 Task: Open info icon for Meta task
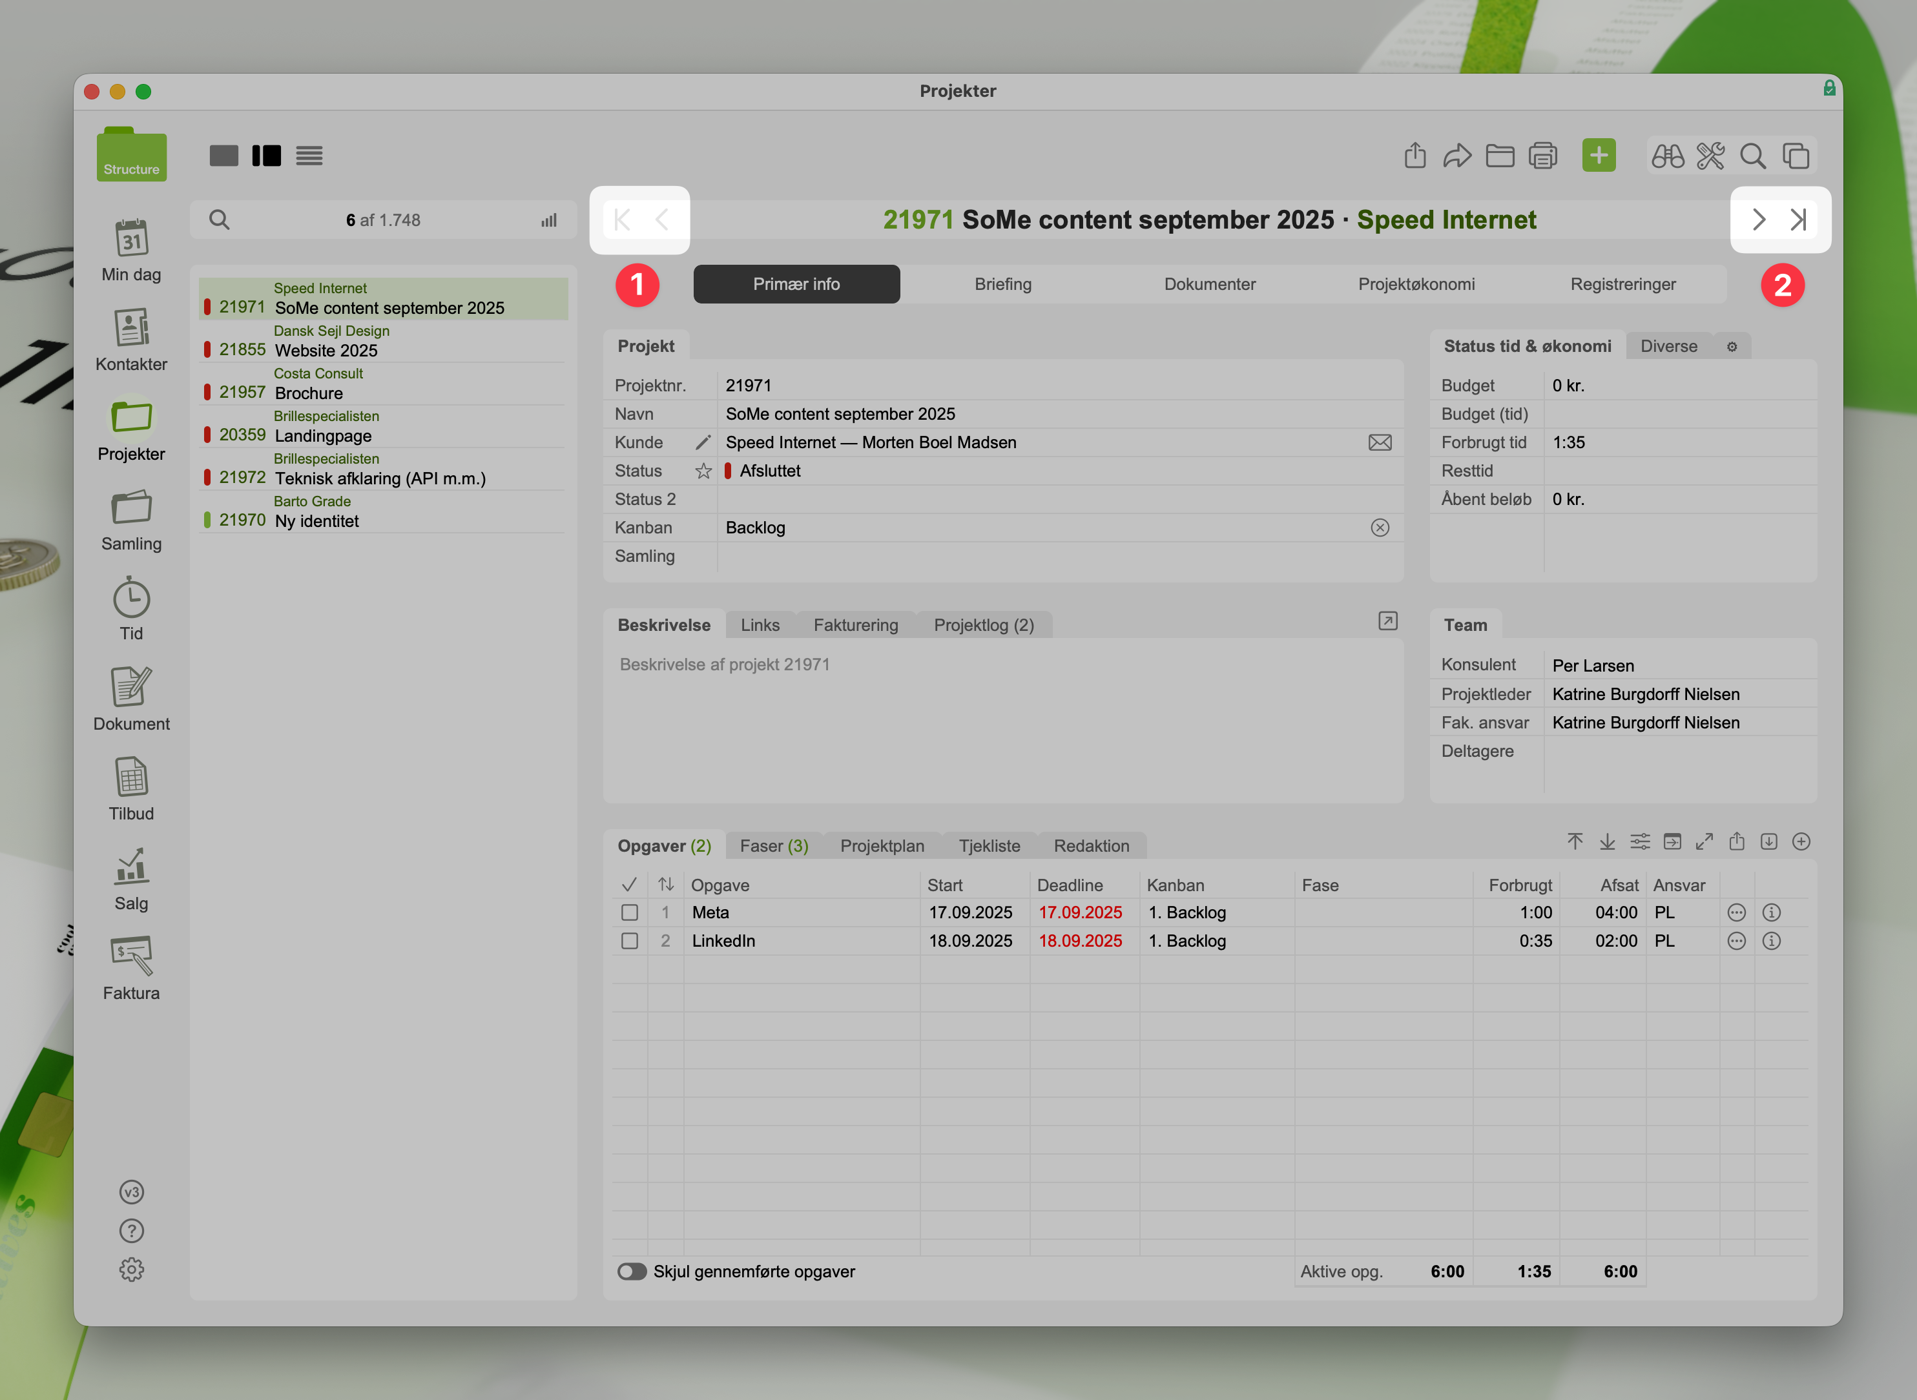1771,912
